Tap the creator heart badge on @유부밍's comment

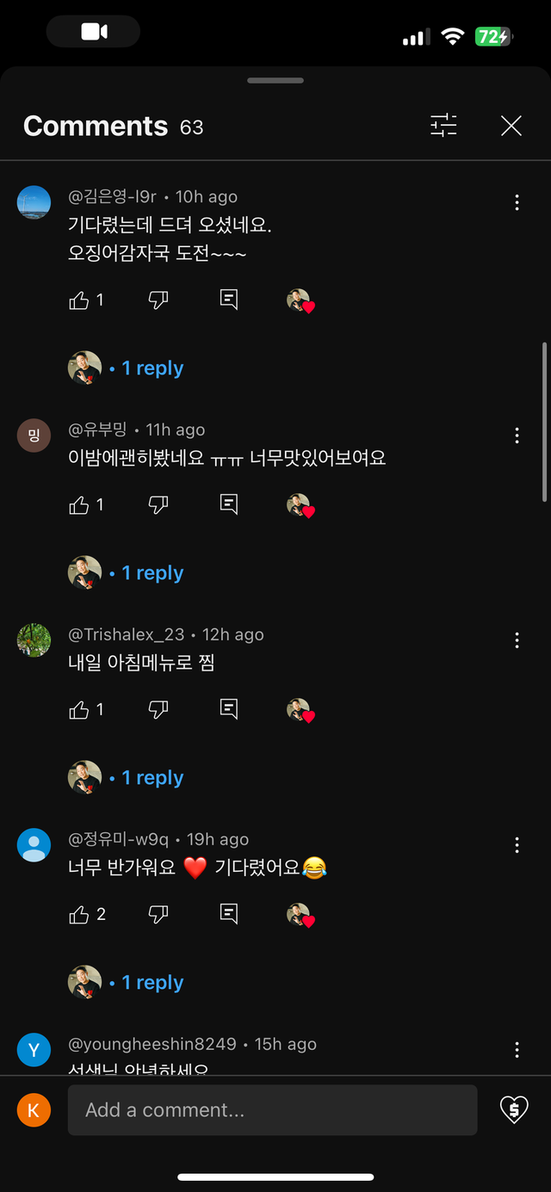pyautogui.click(x=300, y=506)
